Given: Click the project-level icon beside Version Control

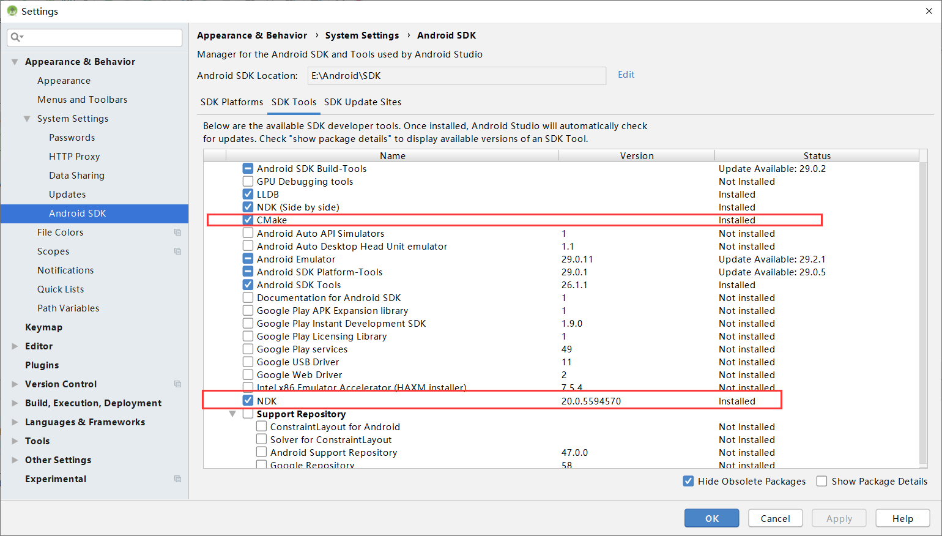Looking at the screenshot, I should coord(177,384).
